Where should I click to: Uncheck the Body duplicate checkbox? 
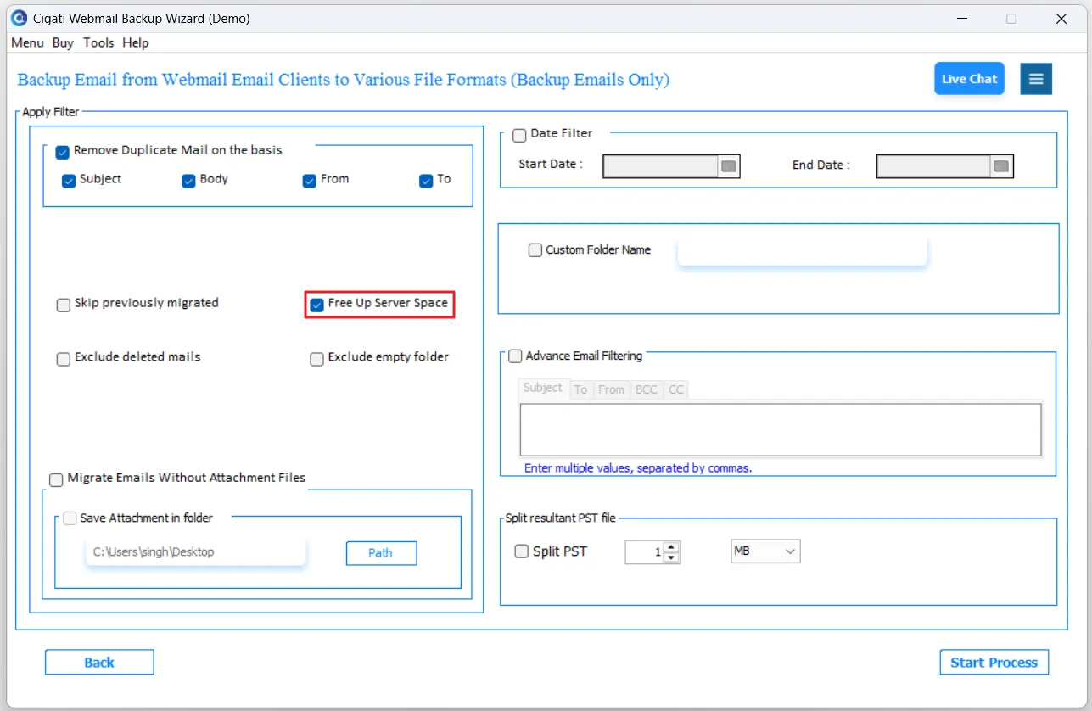188,181
